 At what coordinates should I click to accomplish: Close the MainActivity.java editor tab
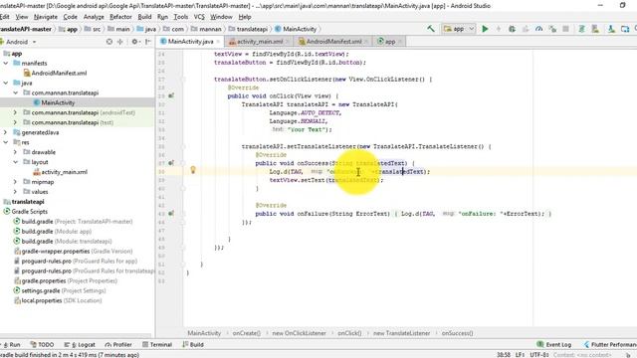click(x=218, y=42)
